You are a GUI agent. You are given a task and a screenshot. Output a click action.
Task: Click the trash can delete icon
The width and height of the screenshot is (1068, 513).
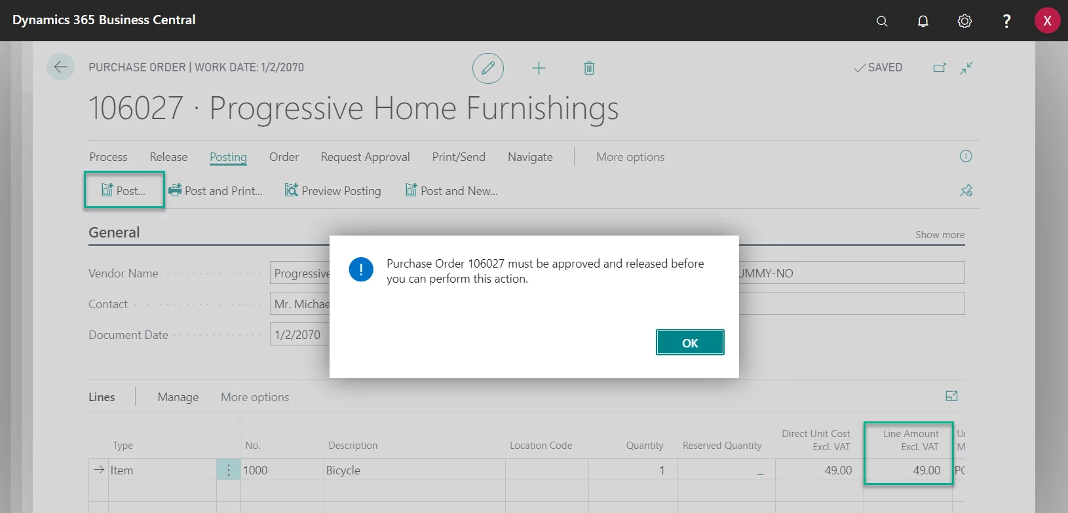[589, 68]
